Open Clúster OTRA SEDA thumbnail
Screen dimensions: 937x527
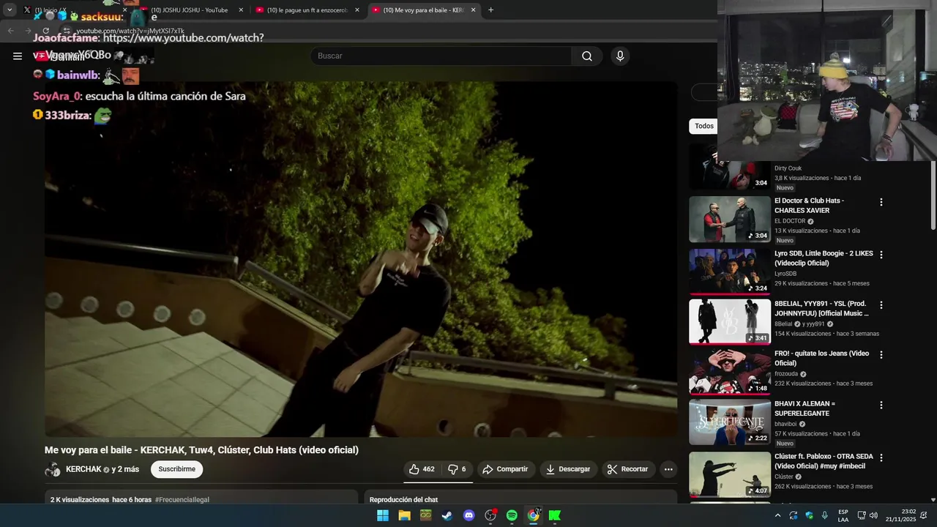pyautogui.click(x=730, y=474)
